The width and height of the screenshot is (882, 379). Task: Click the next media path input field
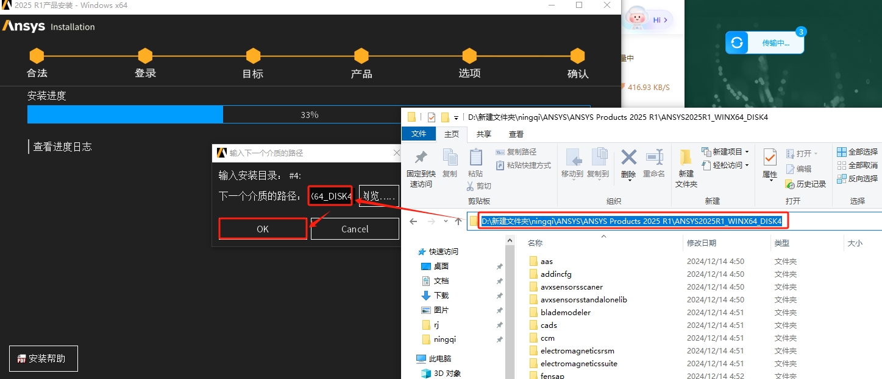click(x=330, y=196)
